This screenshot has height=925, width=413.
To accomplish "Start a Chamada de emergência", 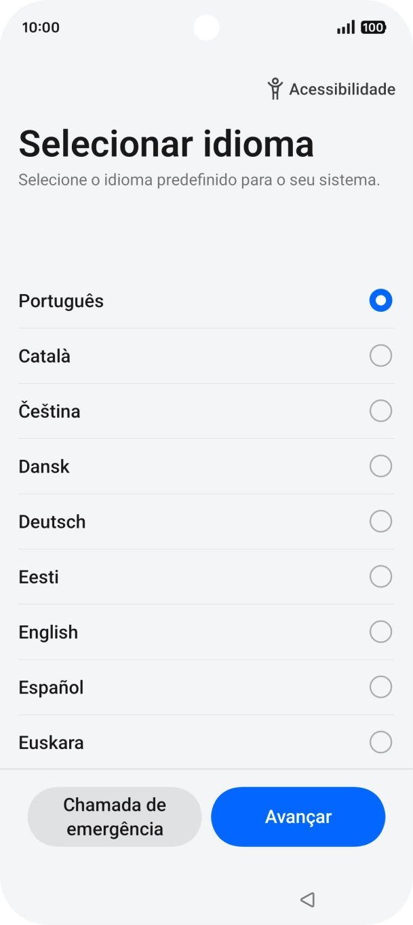I will point(115,816).
